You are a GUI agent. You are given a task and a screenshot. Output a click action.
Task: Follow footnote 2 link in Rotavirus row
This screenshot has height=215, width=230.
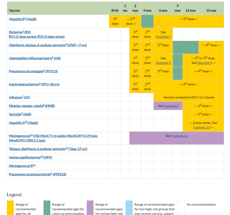163,37
